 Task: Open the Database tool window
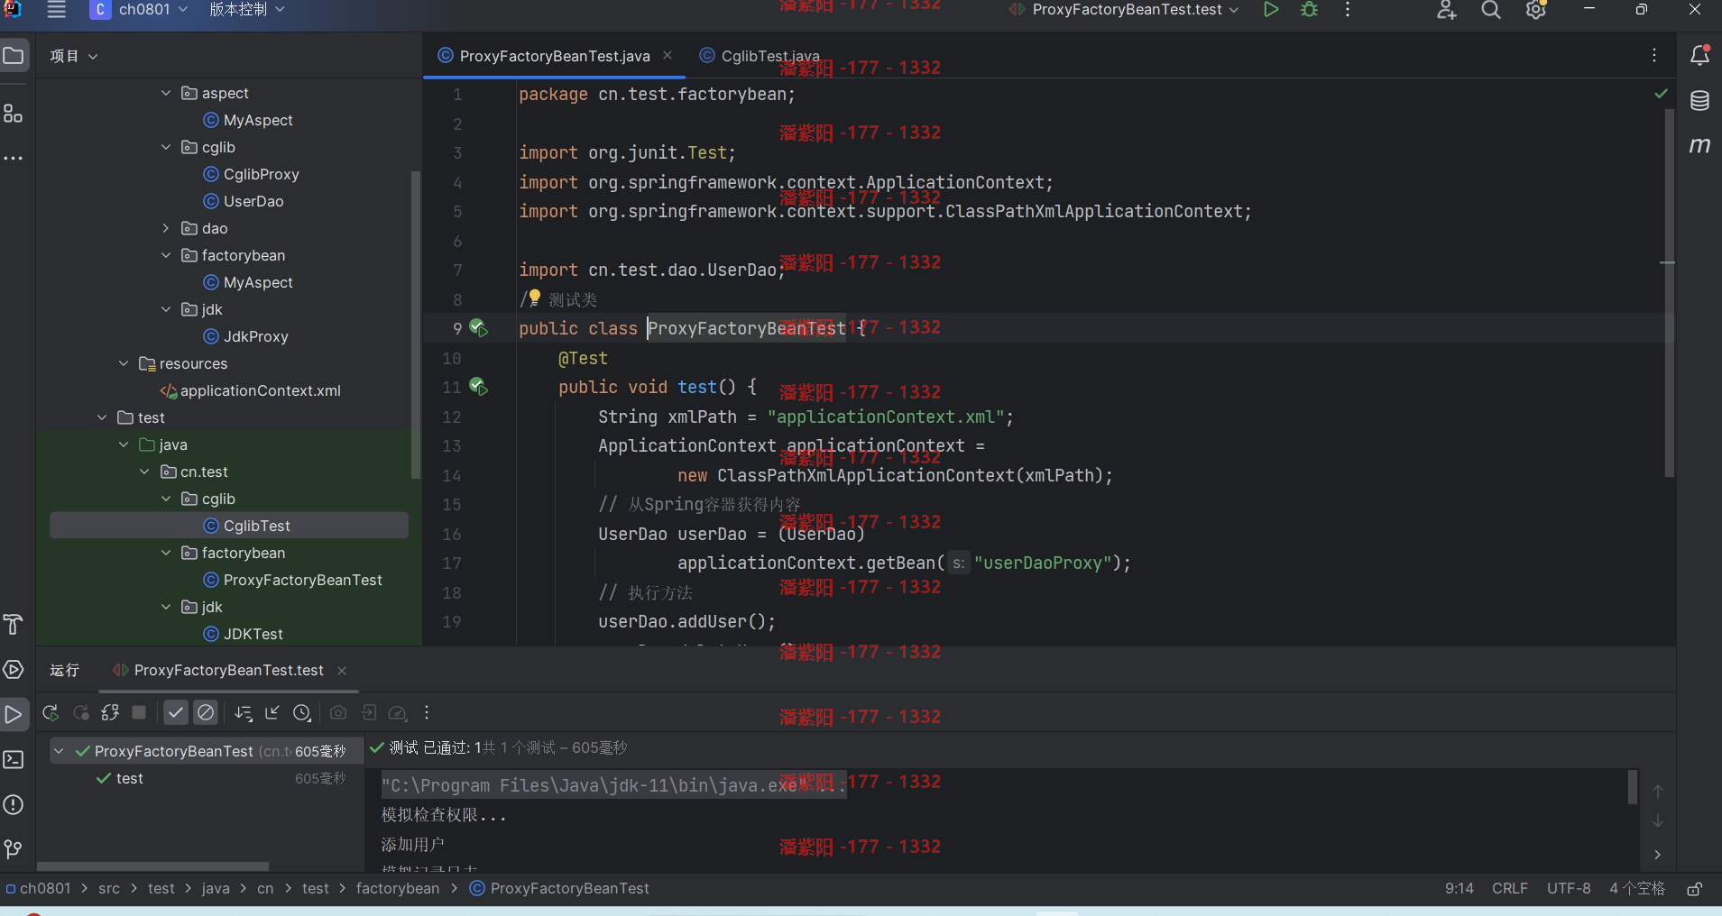1699,101
